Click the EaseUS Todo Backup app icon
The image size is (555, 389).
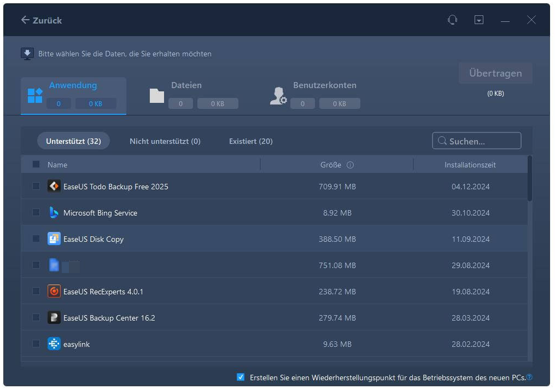click(54, 186)
